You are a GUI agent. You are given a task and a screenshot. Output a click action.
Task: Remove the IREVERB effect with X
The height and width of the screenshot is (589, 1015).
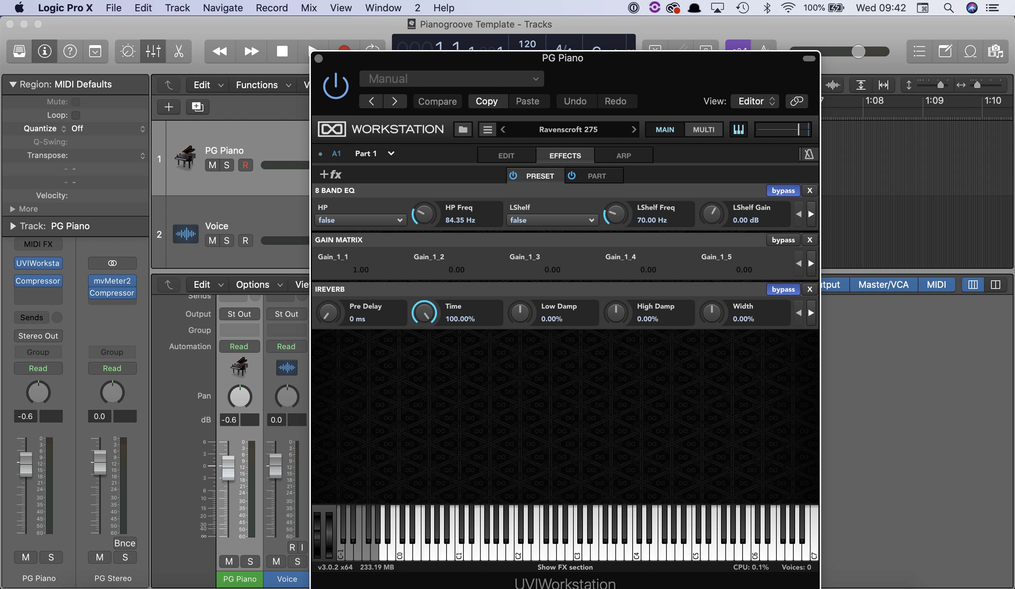[x=810, y=290]
